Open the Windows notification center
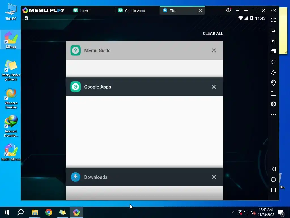Image resolution: width=290 pixels, height=218 pixels. click(x=282, y=213)
